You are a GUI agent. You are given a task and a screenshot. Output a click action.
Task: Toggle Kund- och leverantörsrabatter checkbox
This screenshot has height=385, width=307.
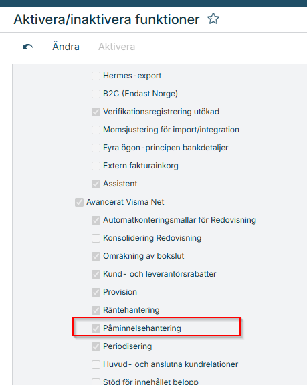coord(96,274)
